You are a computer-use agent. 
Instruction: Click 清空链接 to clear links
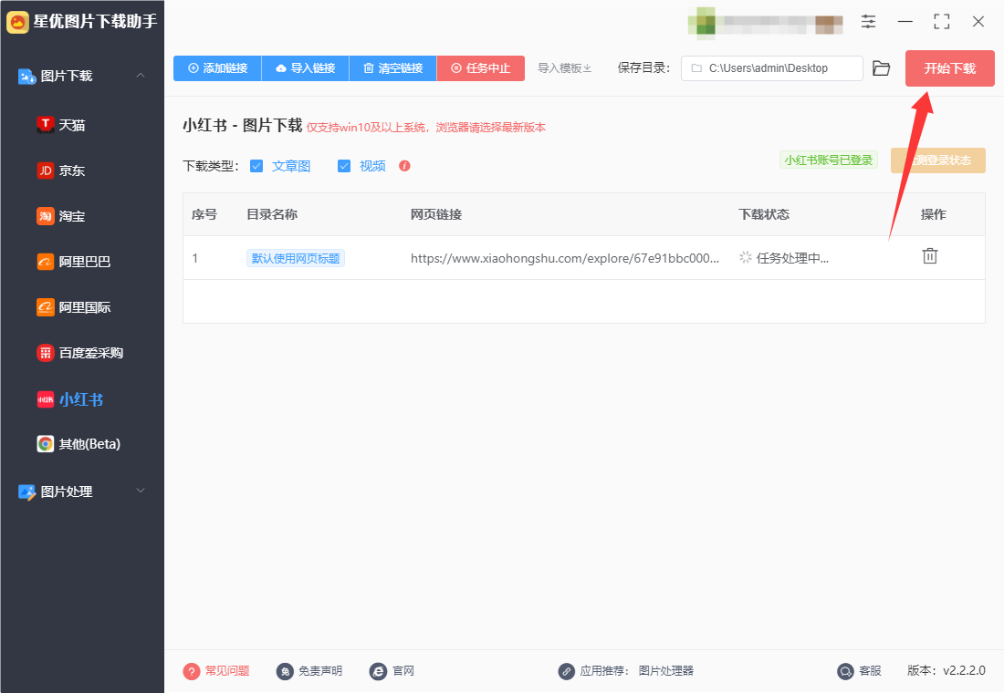tap(393, 67)
